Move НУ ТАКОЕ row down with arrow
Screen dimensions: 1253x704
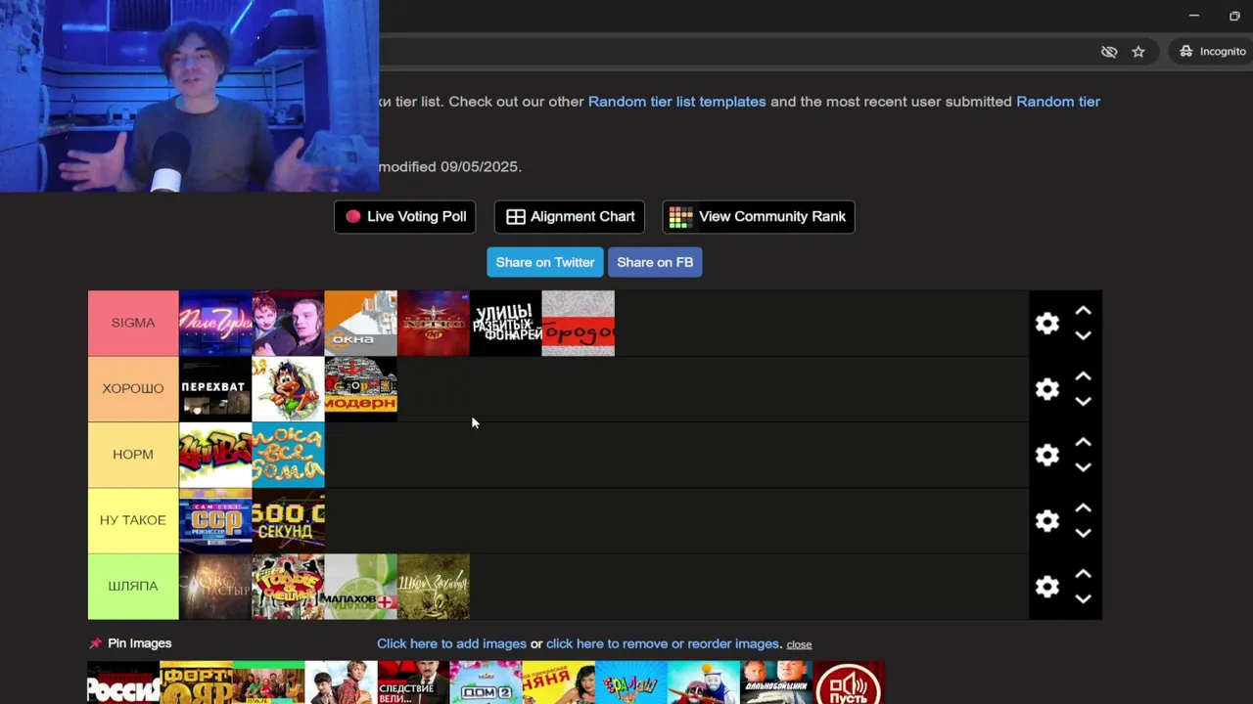click(x=1083, y=532)
